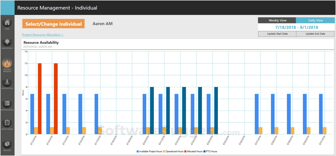This screenshot has width=336, height=156.
Task: Select the Resource Individual sidebar icon
Action: click(7, 63)
